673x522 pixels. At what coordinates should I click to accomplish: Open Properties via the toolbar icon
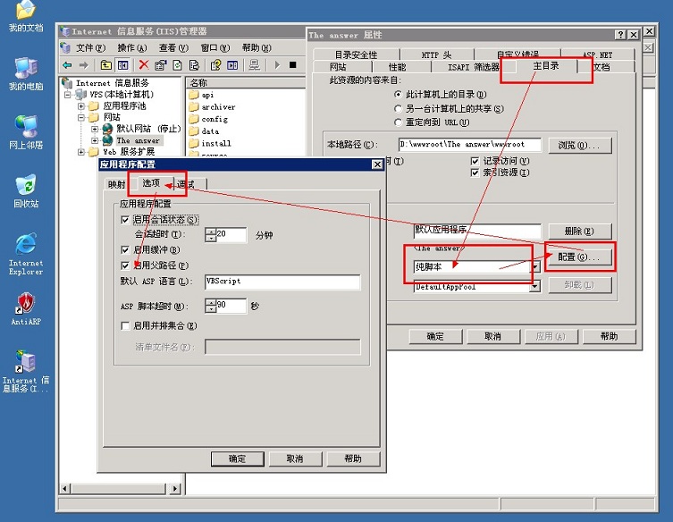tap(161, 65)
